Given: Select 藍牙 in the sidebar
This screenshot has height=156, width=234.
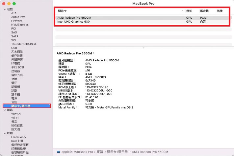Looking at the screenshot, I should (x=14, y=83).
